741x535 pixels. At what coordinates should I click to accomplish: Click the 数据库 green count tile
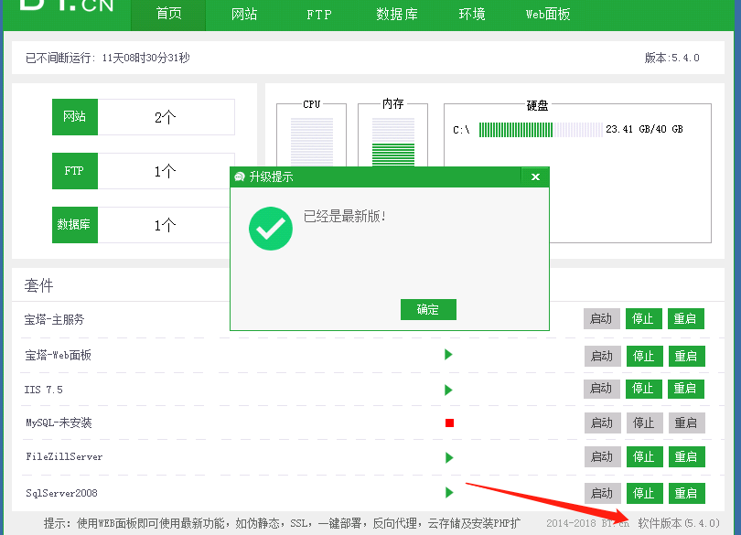(x=75, y=224)
